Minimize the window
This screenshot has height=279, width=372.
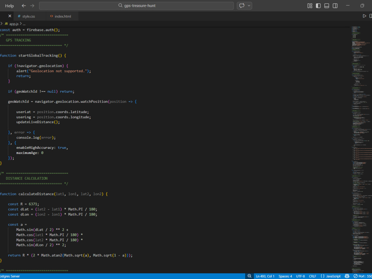click(x=348, y=6)
